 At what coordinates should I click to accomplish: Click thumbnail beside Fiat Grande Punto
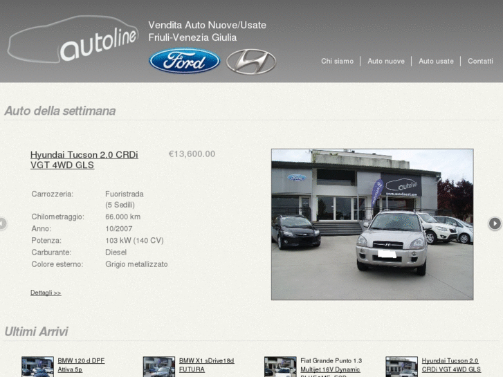[x=280, y=367]
